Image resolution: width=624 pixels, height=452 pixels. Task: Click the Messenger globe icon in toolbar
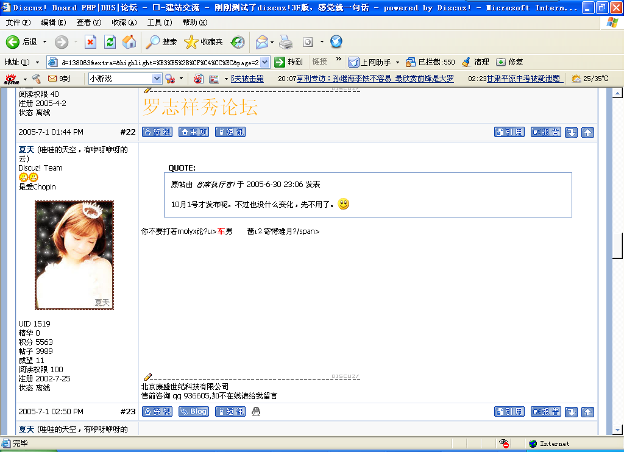(x=336, y=41)
